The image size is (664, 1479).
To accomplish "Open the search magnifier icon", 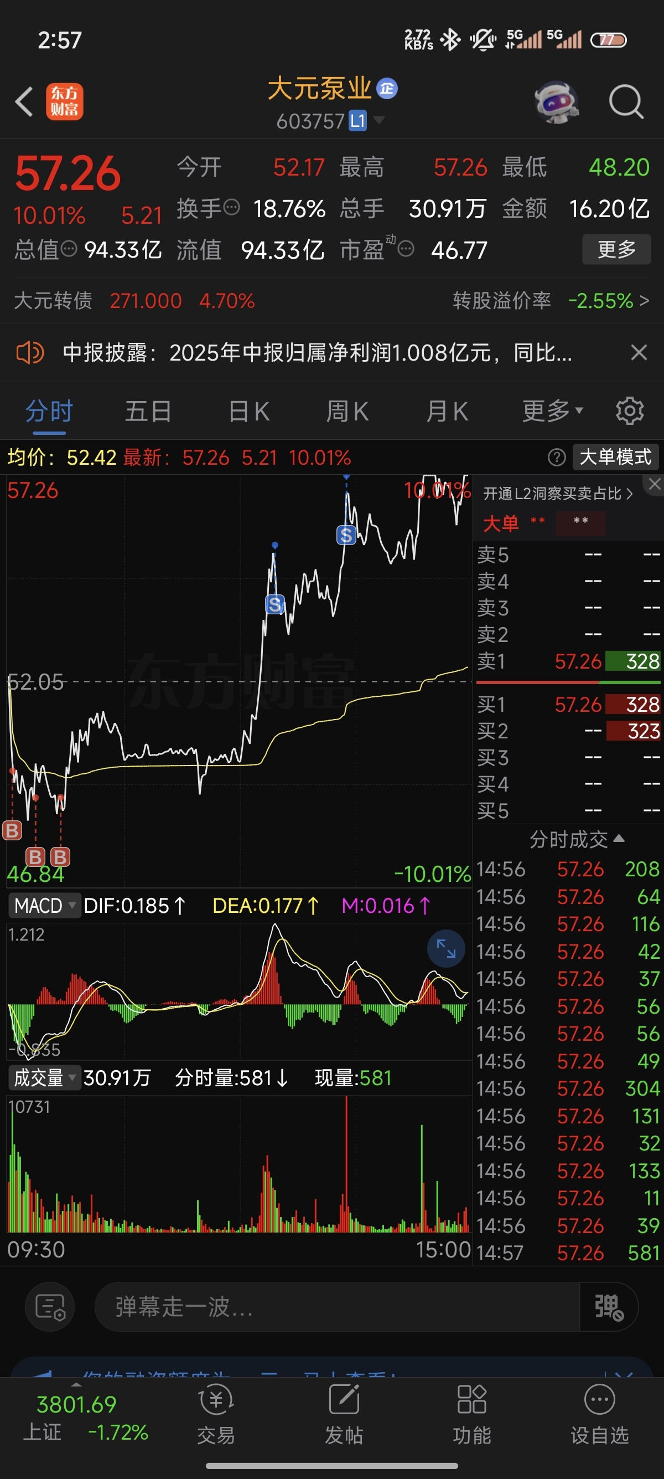I will [626, 102].
